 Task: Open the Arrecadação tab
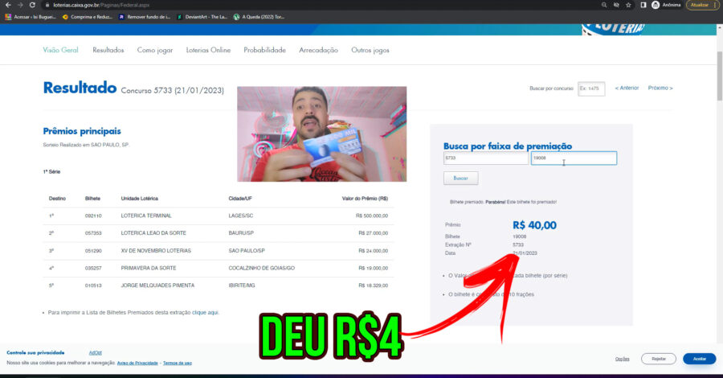point(318,50)
